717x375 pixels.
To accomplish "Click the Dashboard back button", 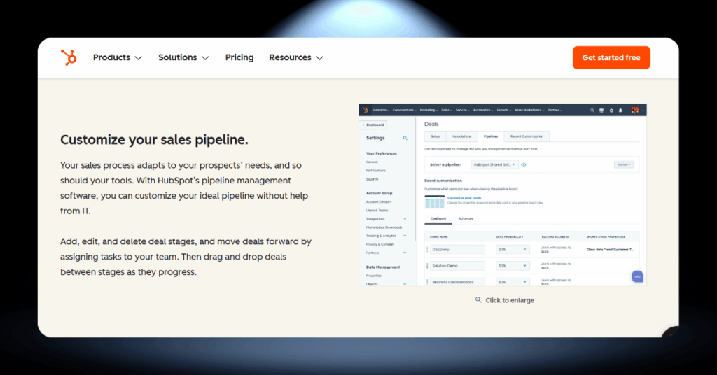I will (x=374, y=125).
